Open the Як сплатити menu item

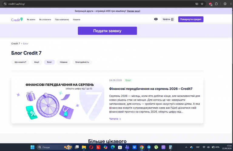pos(45,19)
